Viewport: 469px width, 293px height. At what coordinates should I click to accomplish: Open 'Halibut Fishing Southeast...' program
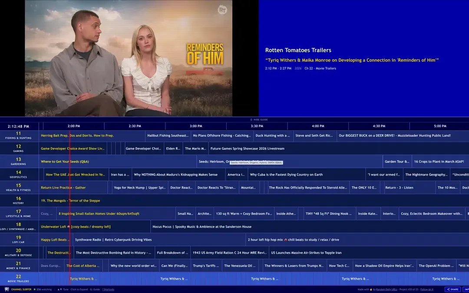coord(168,135)
